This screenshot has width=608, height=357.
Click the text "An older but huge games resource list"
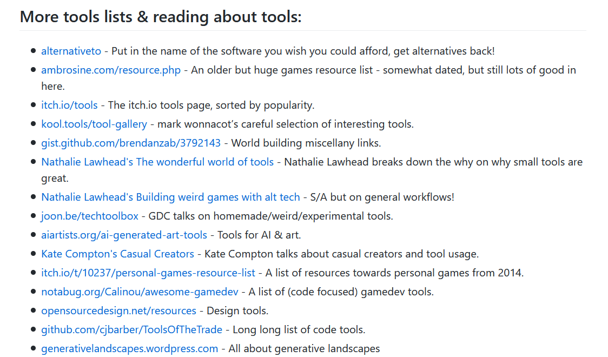(282, 70)
